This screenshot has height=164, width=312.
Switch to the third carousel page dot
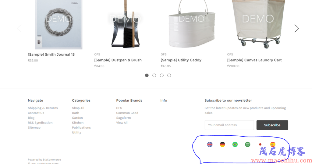click(x=161, y=75)
